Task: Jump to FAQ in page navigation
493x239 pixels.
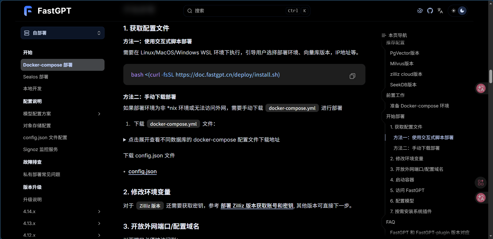Action: (x=391, y=222)
